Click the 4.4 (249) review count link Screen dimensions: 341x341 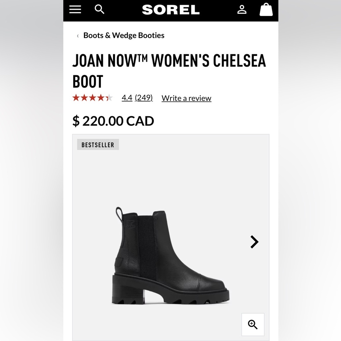click(x=137, y=98)
